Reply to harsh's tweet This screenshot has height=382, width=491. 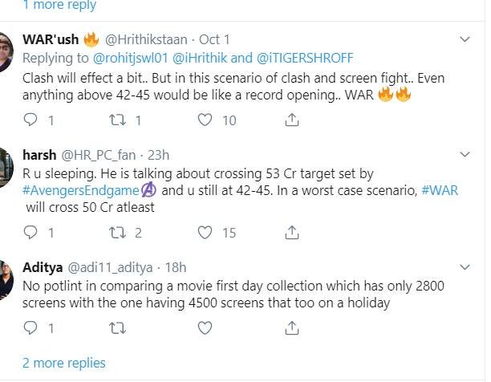(30, 233)
